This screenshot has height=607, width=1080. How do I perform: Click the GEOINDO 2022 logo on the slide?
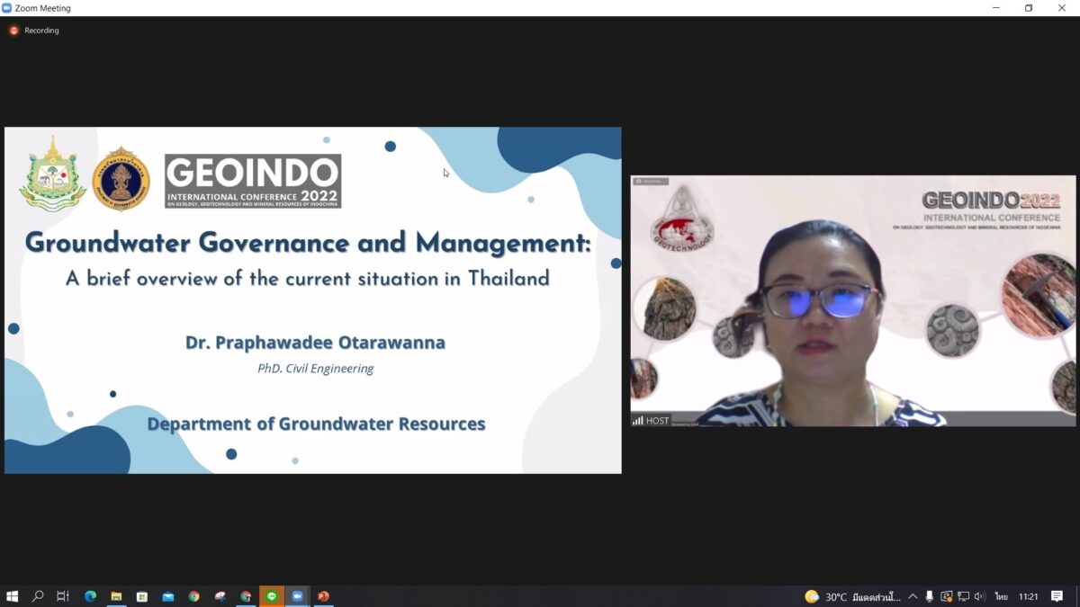pos(253,181)
